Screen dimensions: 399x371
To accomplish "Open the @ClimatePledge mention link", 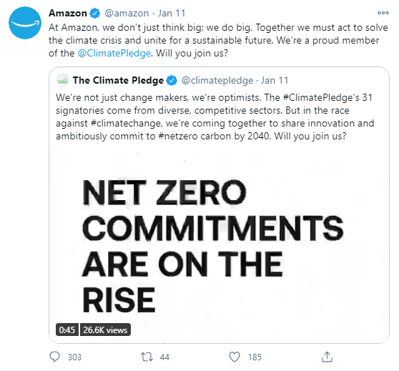I will 114,53.
